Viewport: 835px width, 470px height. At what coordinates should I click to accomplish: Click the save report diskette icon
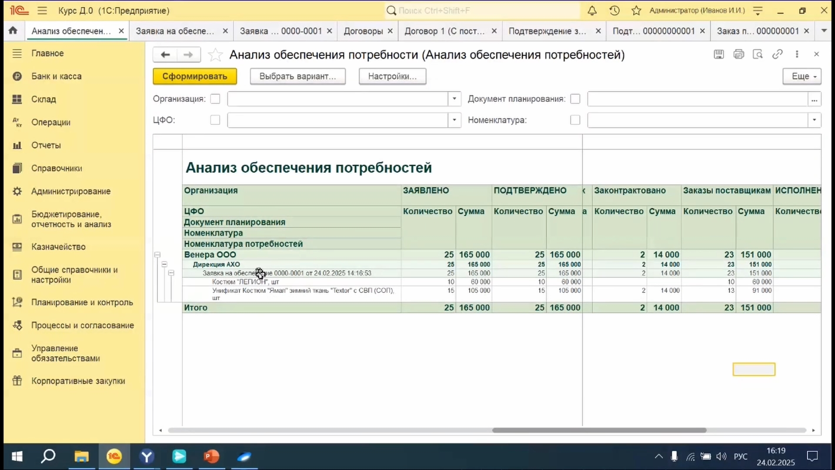[x=718, y=54]
